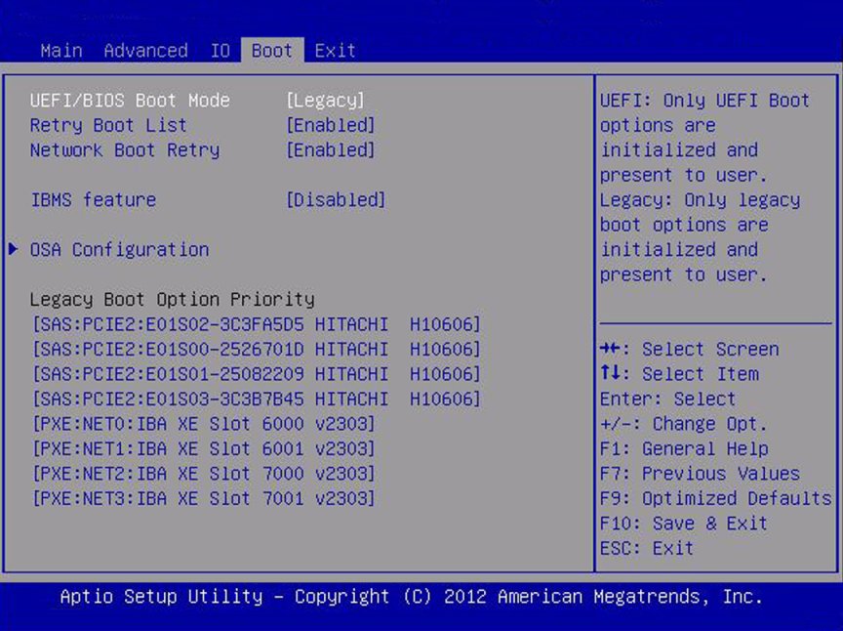This screenshot has height=631, width=843.
Task: Select PXE:NET0 IBA XE Slot 6000 entry
Action: pos(204,424)
